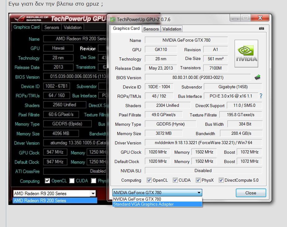Image resolution: width=287 pixels, height=227 pixels.
Task: Click the 1002 - 67B1 Device ID field
Action: [x=56, y=86]
